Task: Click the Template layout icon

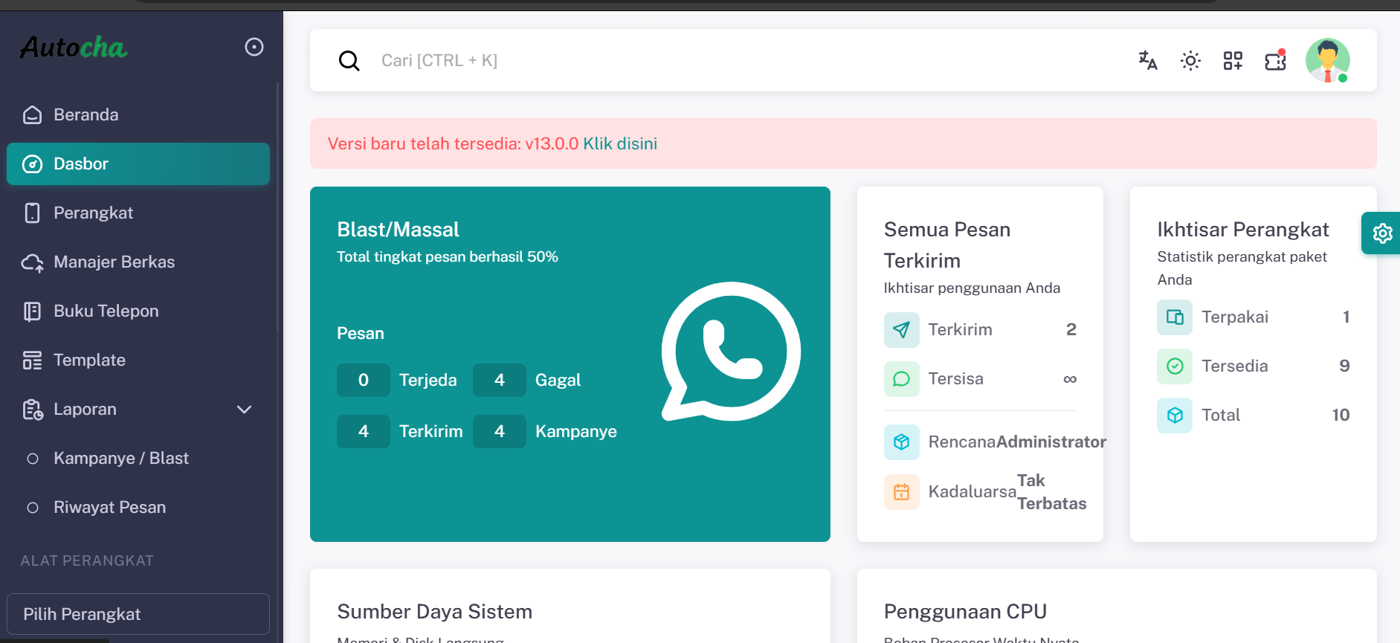Action: (x=32, y=360)
